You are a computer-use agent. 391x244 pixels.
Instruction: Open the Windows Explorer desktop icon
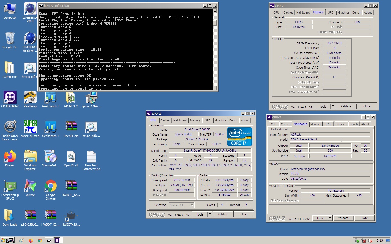tap(30, 160)
